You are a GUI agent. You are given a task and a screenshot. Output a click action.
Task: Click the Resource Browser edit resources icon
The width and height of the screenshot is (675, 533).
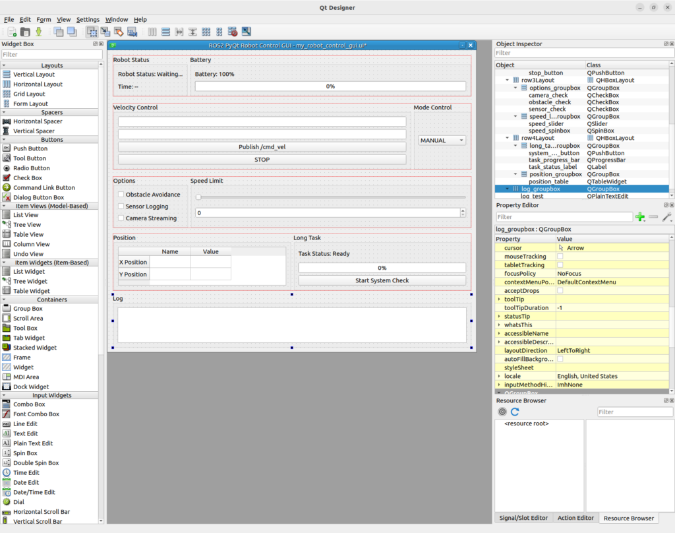[x=502, y=412]
